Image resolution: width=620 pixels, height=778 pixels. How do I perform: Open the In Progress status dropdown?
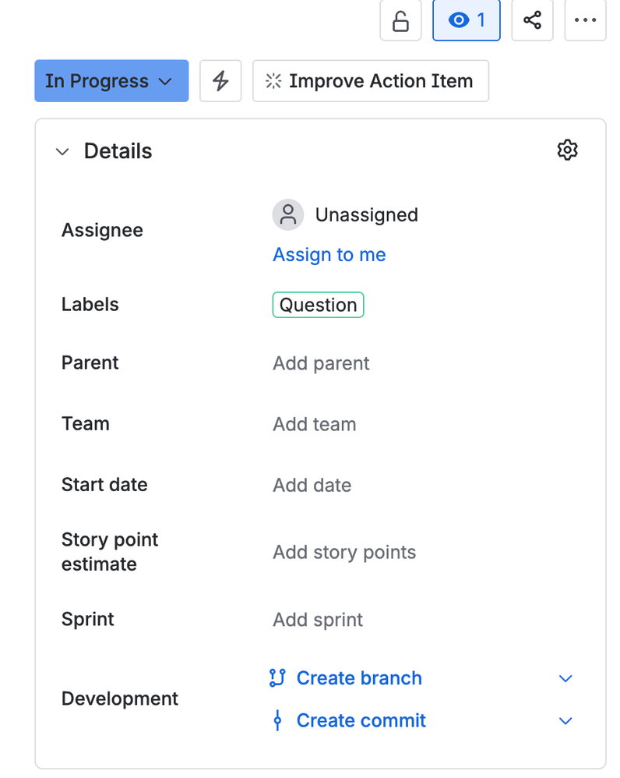click(111, 81)
